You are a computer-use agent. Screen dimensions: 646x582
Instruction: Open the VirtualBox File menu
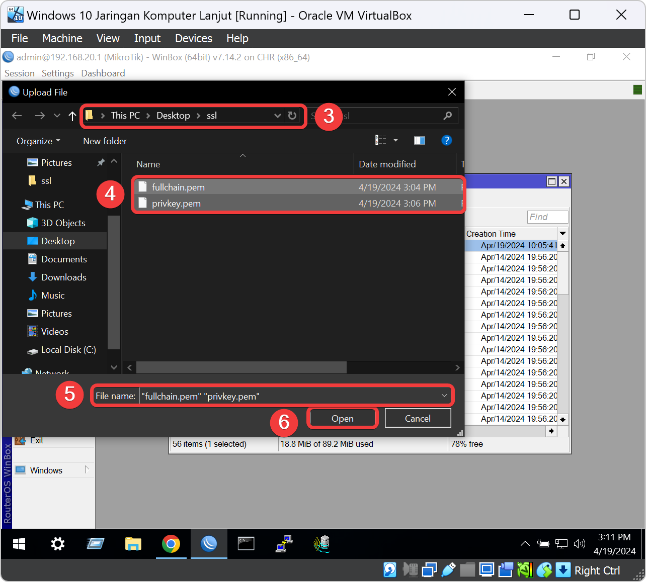[20, 39]
